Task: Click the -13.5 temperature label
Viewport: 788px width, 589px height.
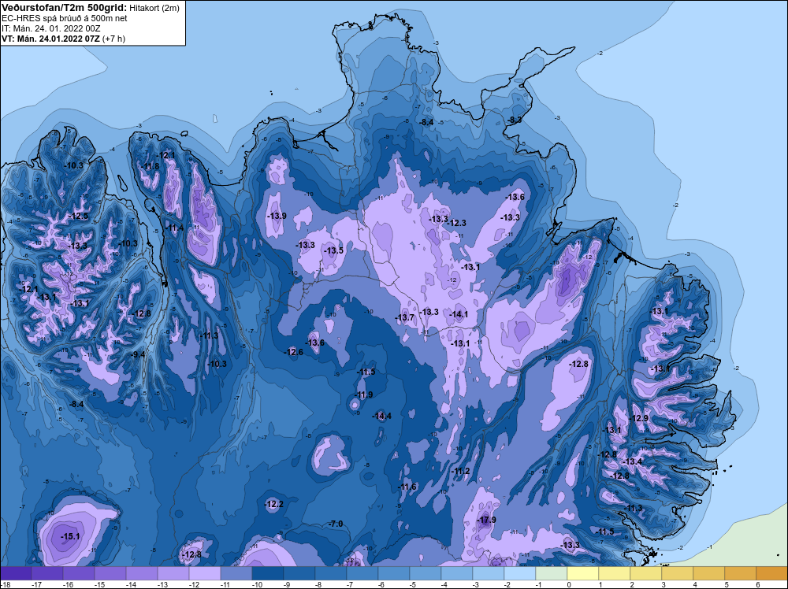Action: (x=333, y=250)
